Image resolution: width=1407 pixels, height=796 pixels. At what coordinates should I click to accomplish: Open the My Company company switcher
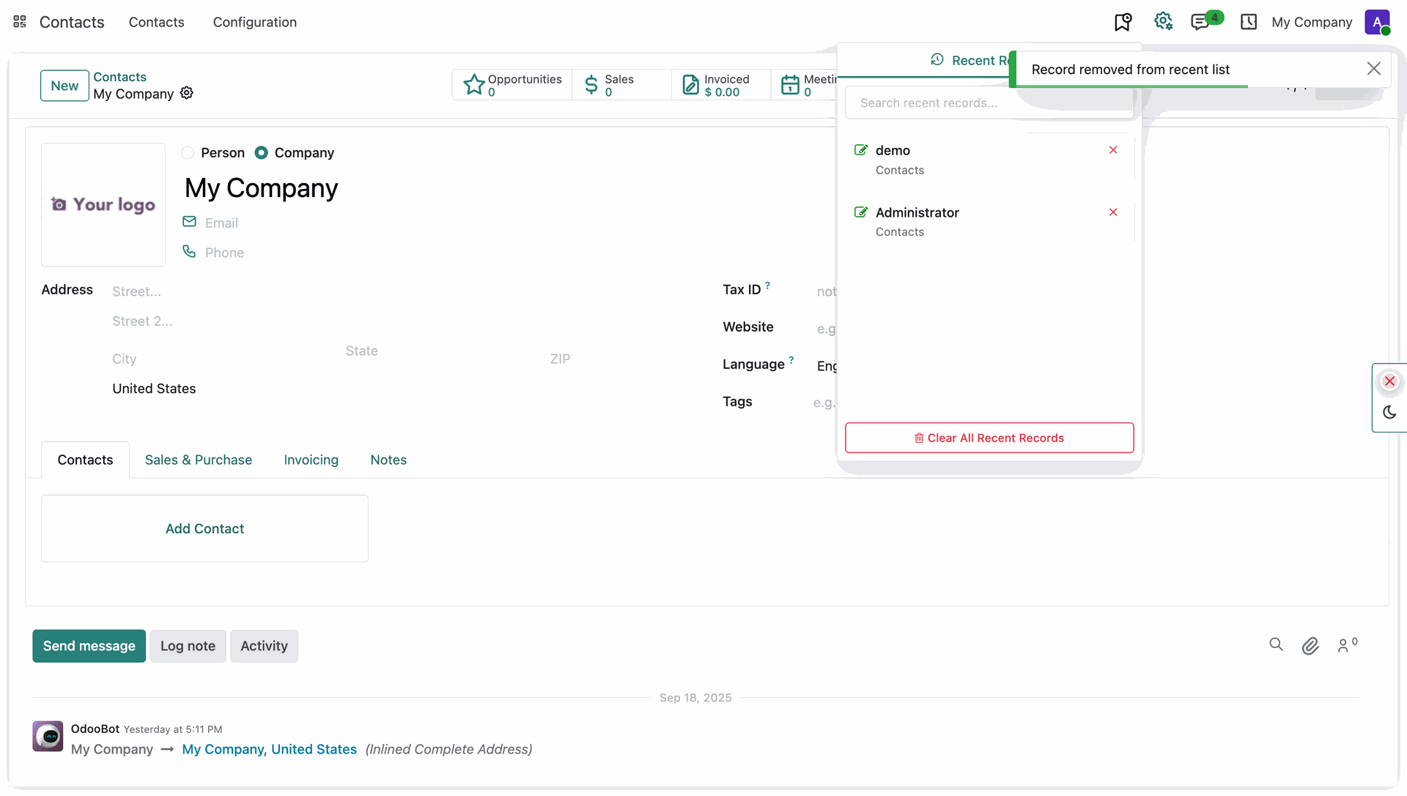pos(1312,22)
